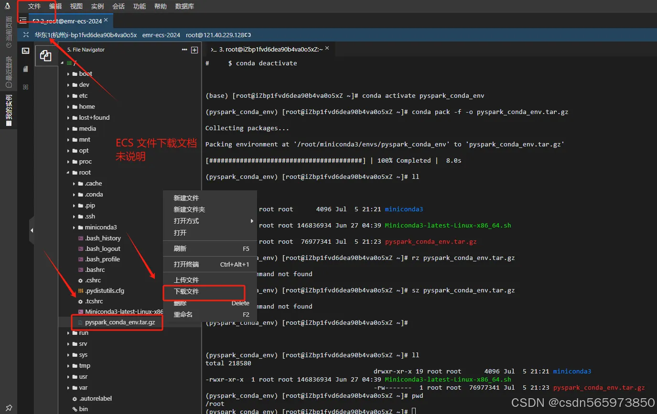The image size is (657, 414).
Task: Collapse the root folder arrow
Action: click(68, 173)
